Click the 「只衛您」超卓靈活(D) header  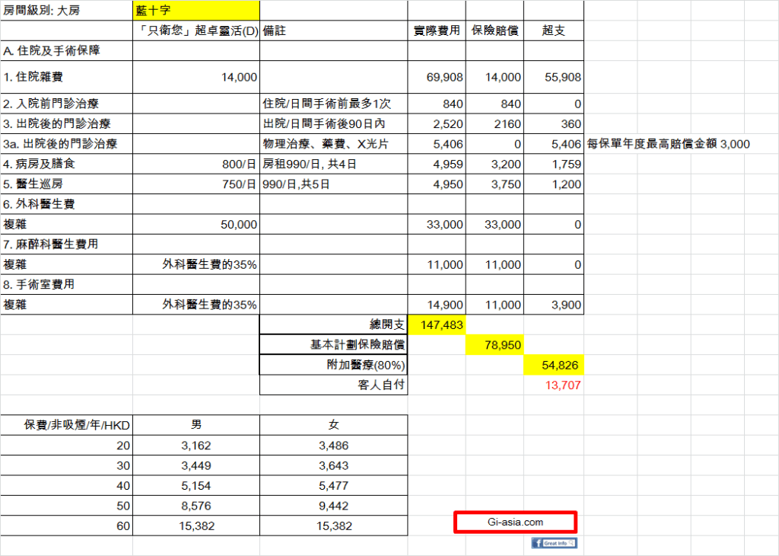point(196,30)
